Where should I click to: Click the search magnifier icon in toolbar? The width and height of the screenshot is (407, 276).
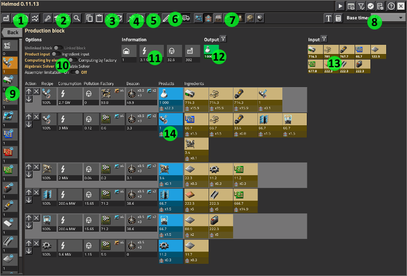77,18
